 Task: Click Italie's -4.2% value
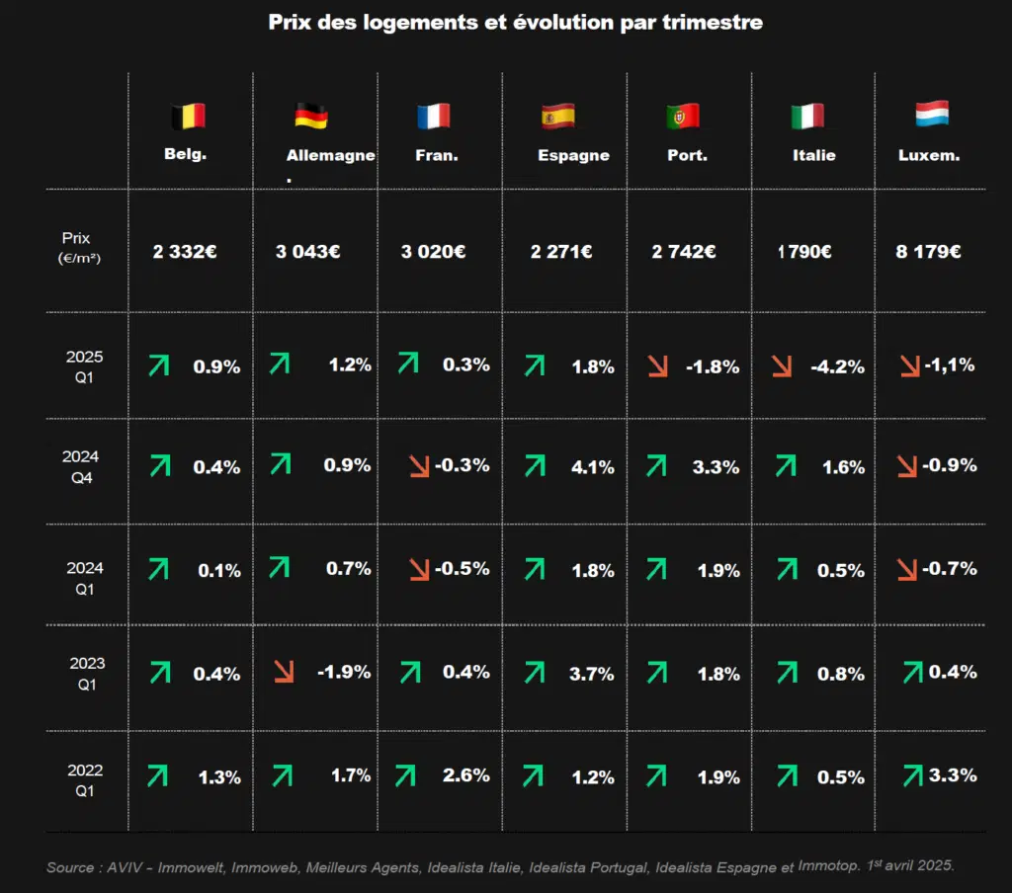(837, 366)
